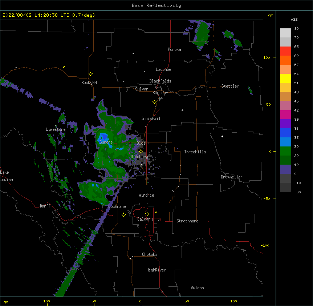Click the slate blue 0-10 dBZ legend swatch
Image resolution: width=313 pixels, height=306 pixels.
point(285,169)
